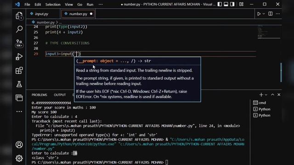Image resolution: width=294 pixels, height=165 pixels.
Task: Open the Edit menu
Action: (38, 4)
